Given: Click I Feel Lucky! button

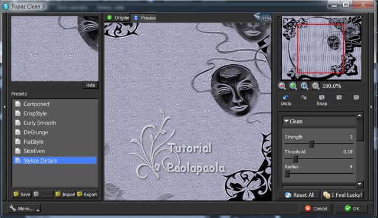Looking at the screenshot, I should pyautogui.click(x=343, y=195).
